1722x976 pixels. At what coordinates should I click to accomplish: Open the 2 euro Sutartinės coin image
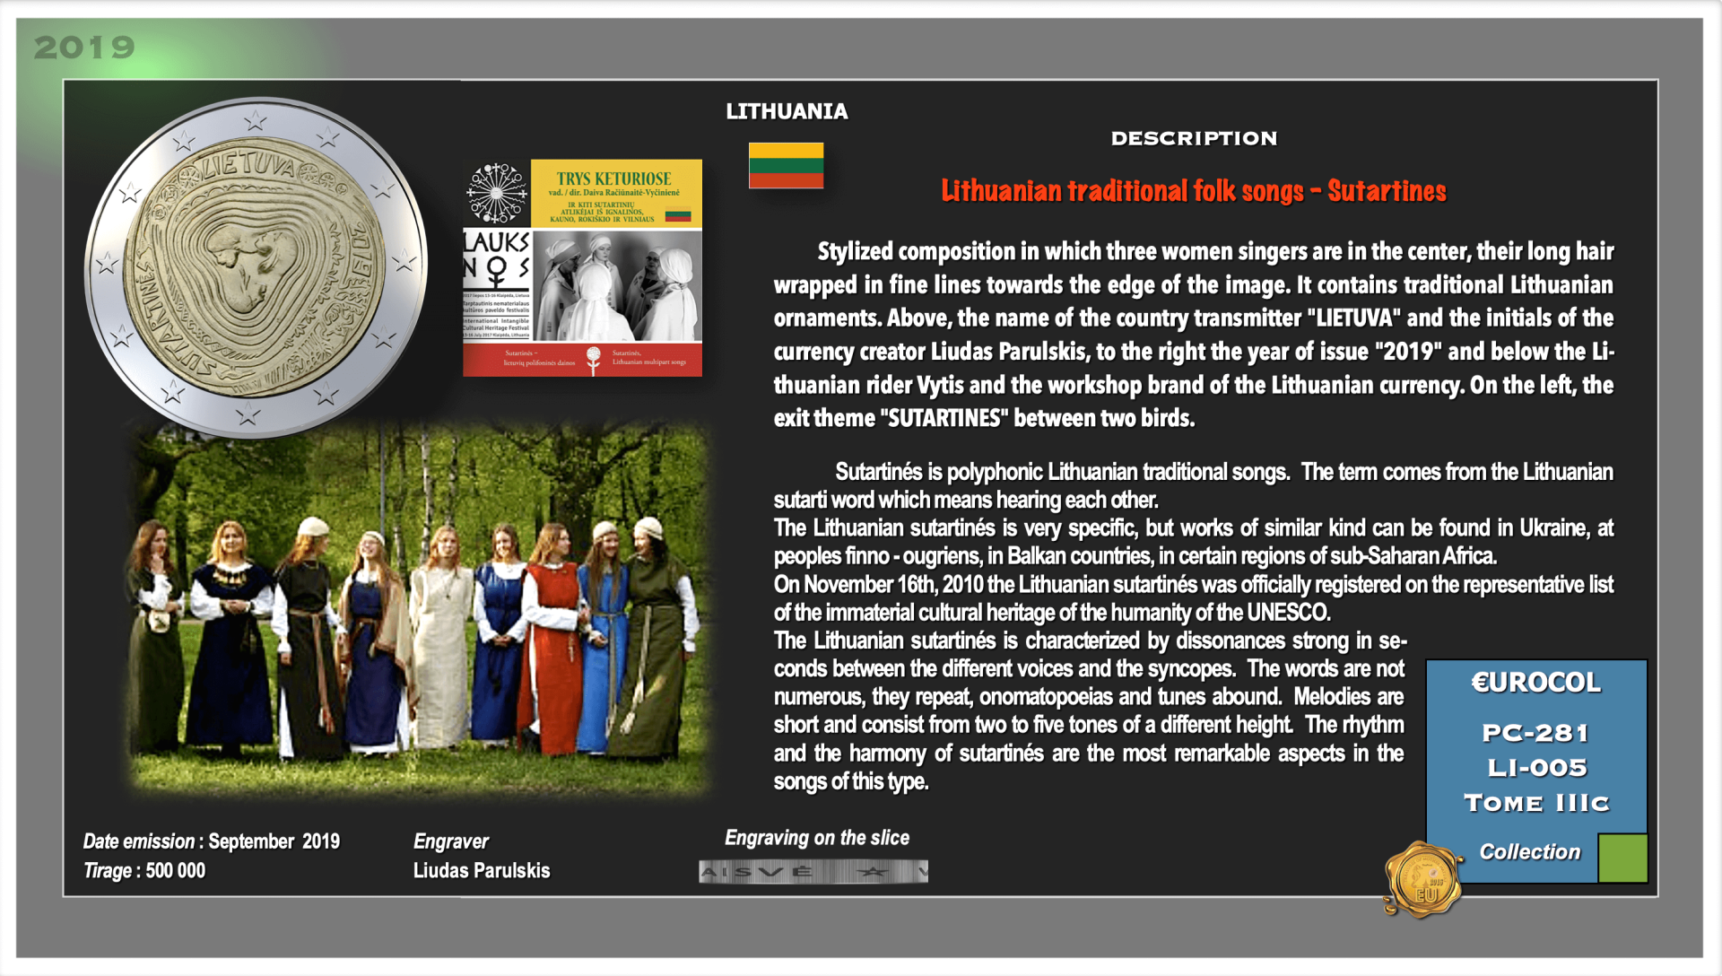[256, 266]
